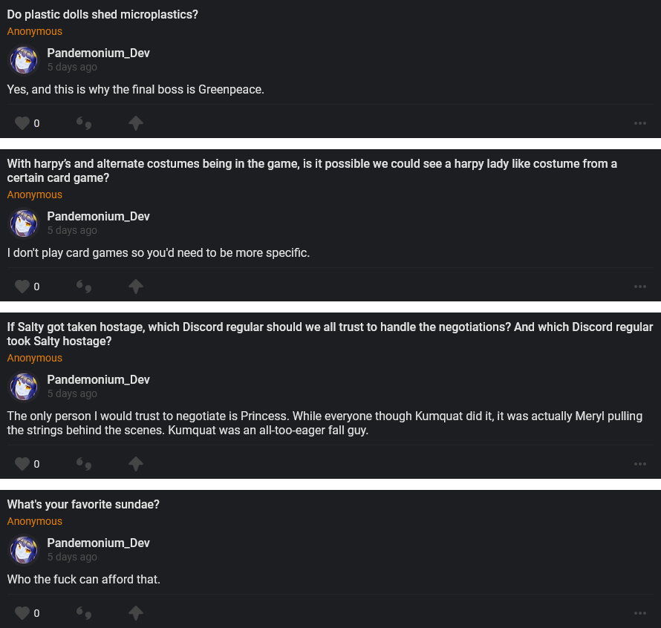
Task: Share the Salty hostage answer
Action: click(135, 464)
